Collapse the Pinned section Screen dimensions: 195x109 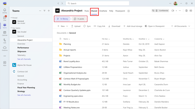coord(11,18)
